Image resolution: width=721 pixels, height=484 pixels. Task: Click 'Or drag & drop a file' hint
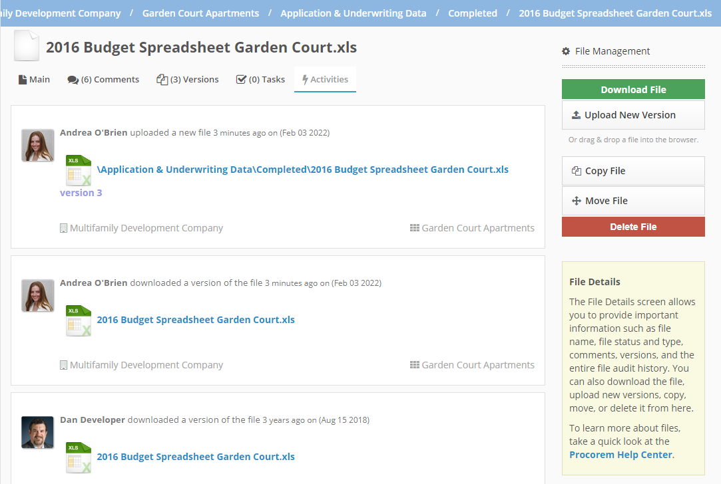pos(633,140)
